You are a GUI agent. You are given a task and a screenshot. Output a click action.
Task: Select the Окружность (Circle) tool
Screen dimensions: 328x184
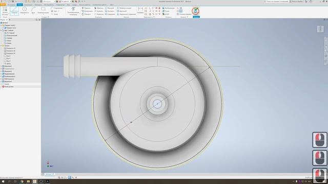[x=25, y=10]
